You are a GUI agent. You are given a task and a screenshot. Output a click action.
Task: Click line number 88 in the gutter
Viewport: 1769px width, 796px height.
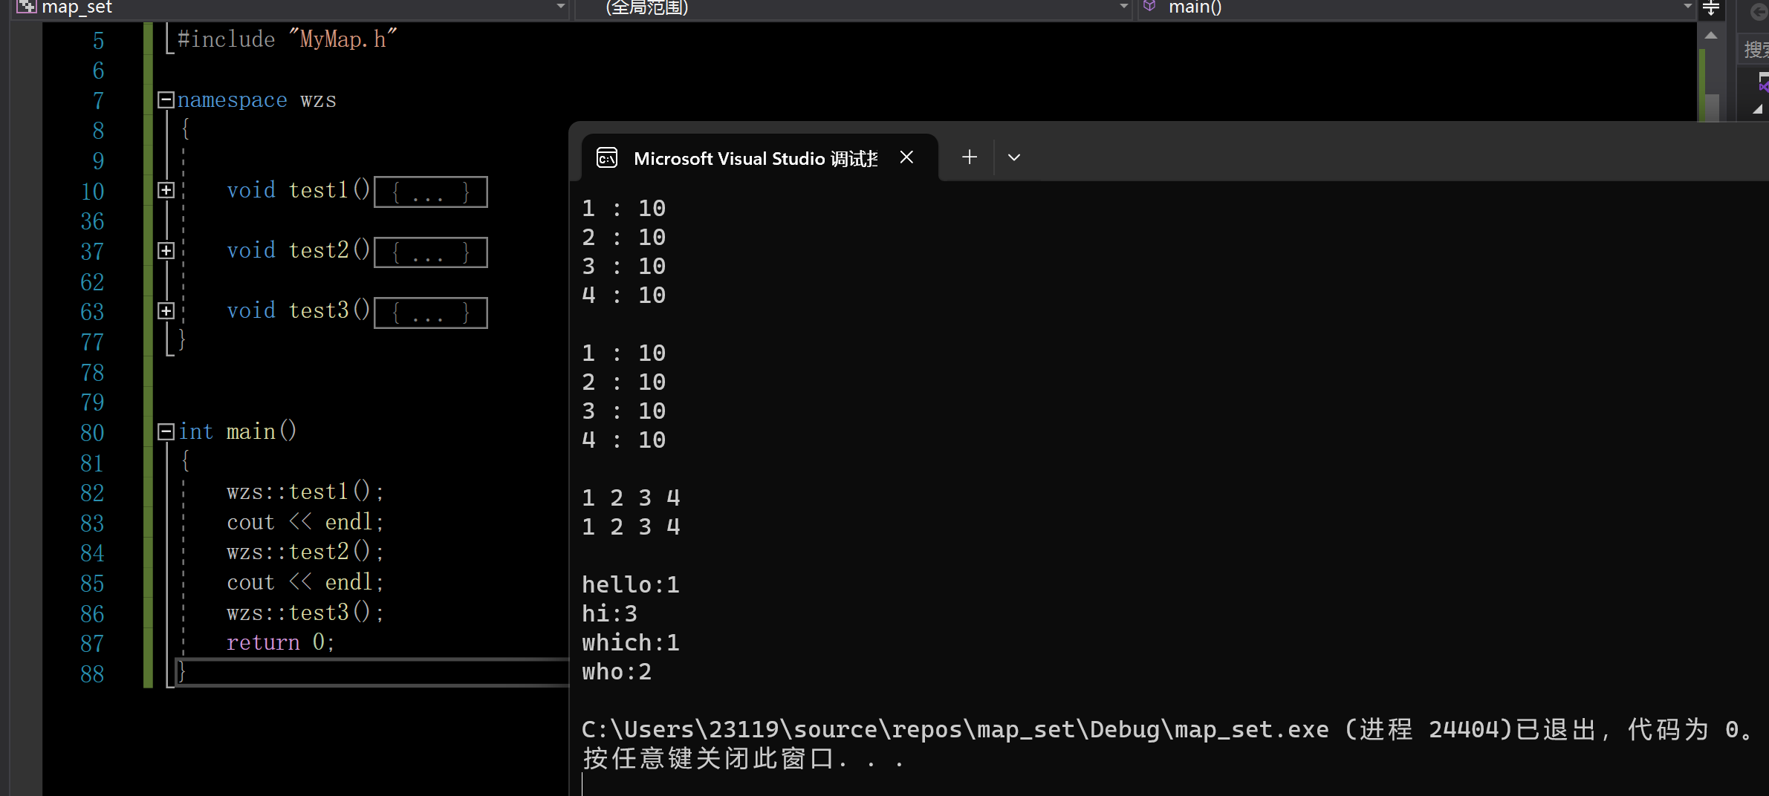(92, 674)
